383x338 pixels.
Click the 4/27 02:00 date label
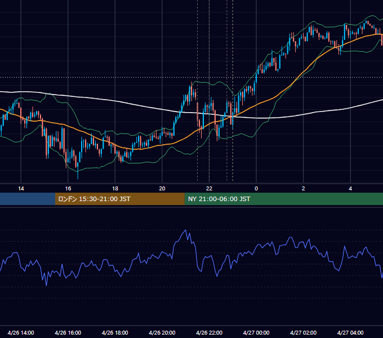(304, 332)
